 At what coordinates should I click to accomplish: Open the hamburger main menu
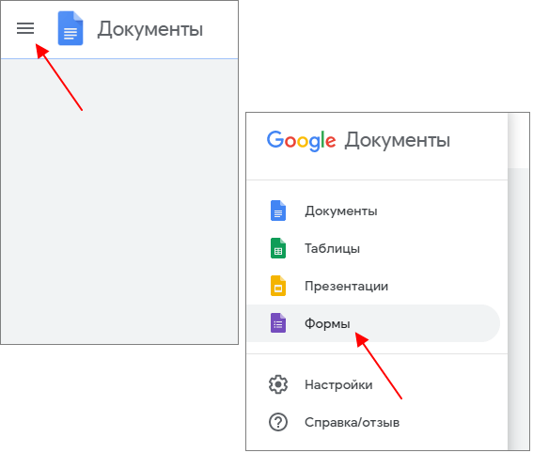tap(25, 28)
